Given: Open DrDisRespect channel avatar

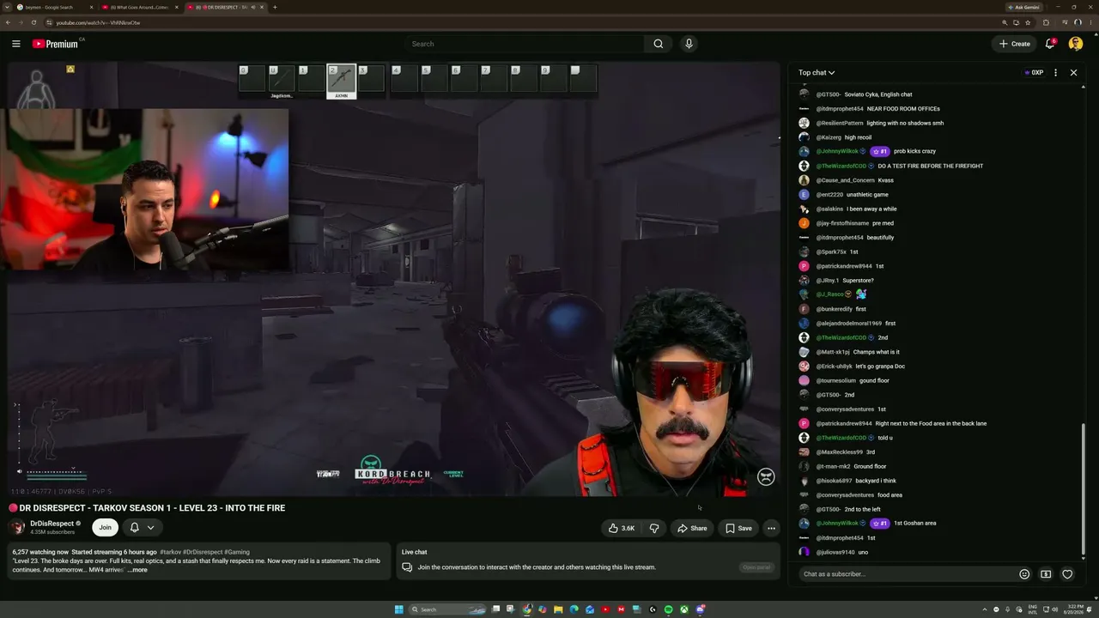Looking at the screenshot, I should (18, 527).
